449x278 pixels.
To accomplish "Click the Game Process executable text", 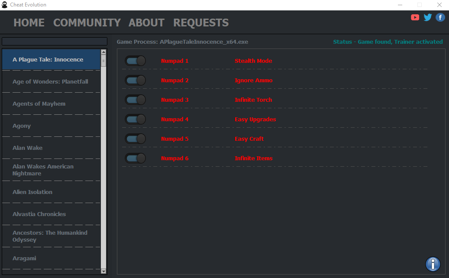I will click(x=182, y=42).
